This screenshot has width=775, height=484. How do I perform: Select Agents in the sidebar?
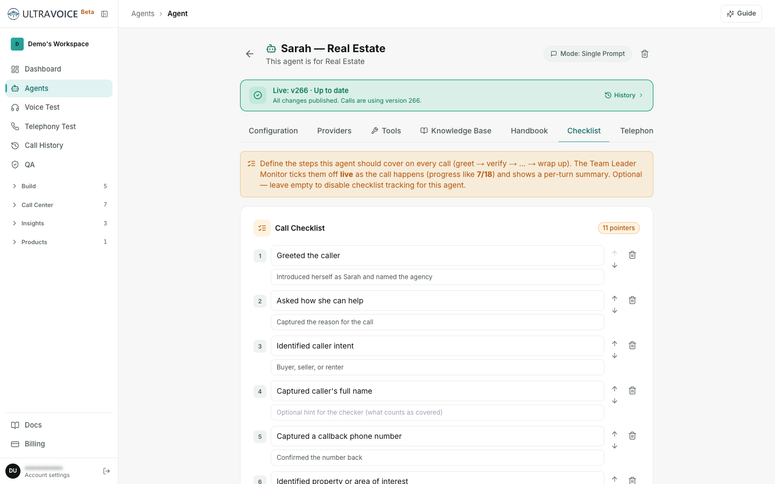(59, 88)
